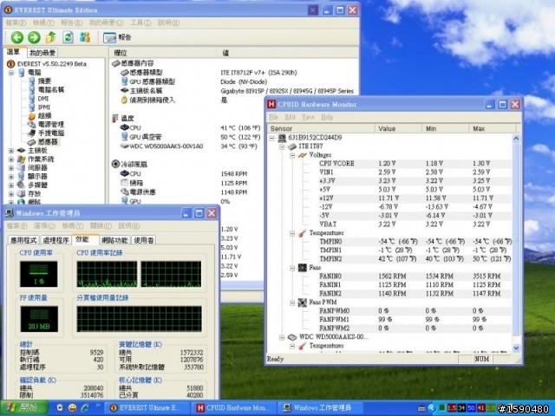Click the EVEREST users icon in toolbar
555x416 pixels.
[x=85, y=37]
